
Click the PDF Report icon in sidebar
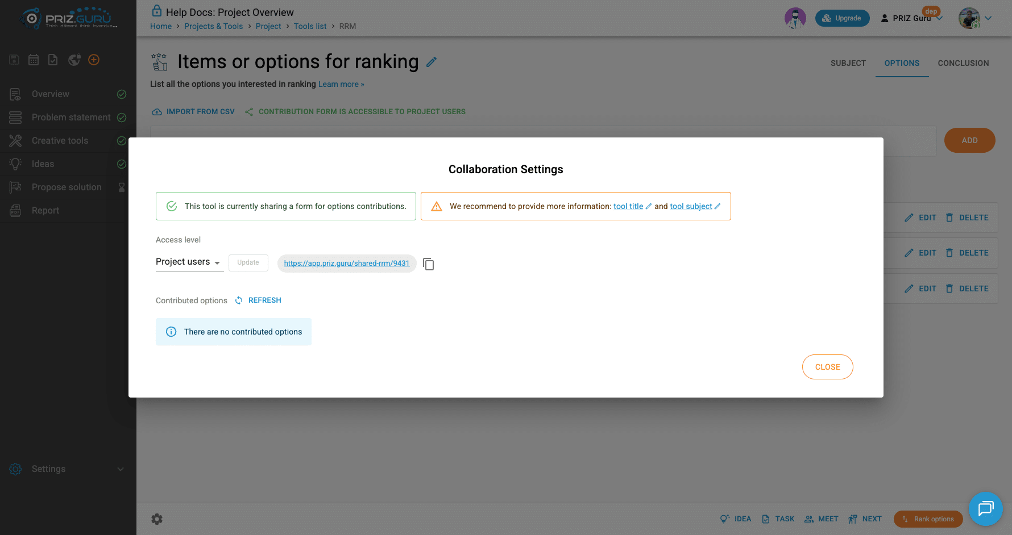click(15, 211)
